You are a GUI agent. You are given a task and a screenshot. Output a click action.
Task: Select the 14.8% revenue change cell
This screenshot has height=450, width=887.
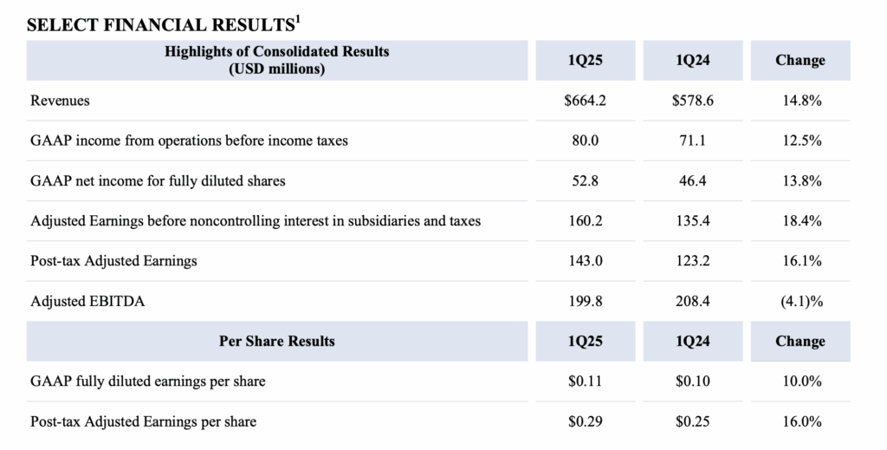coord(801,101)
